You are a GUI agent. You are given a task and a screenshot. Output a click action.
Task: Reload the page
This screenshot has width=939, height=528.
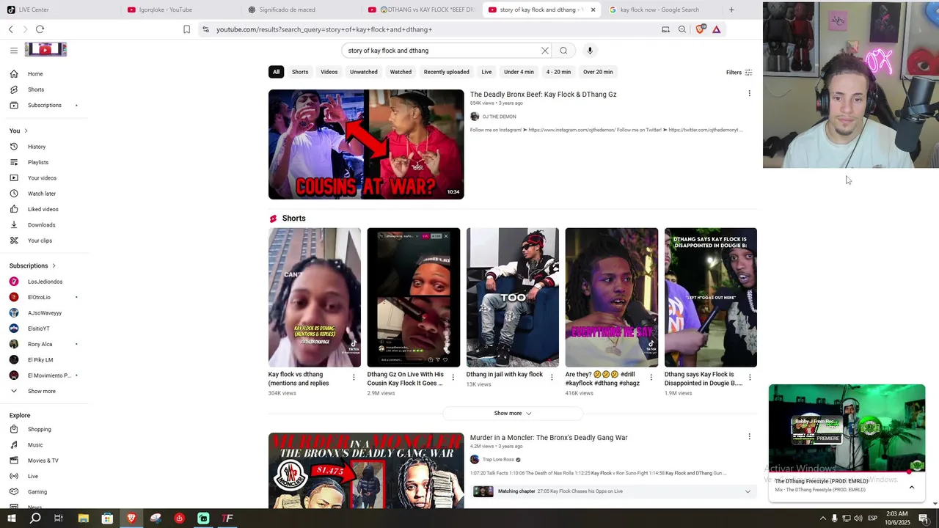coord(40,29)
